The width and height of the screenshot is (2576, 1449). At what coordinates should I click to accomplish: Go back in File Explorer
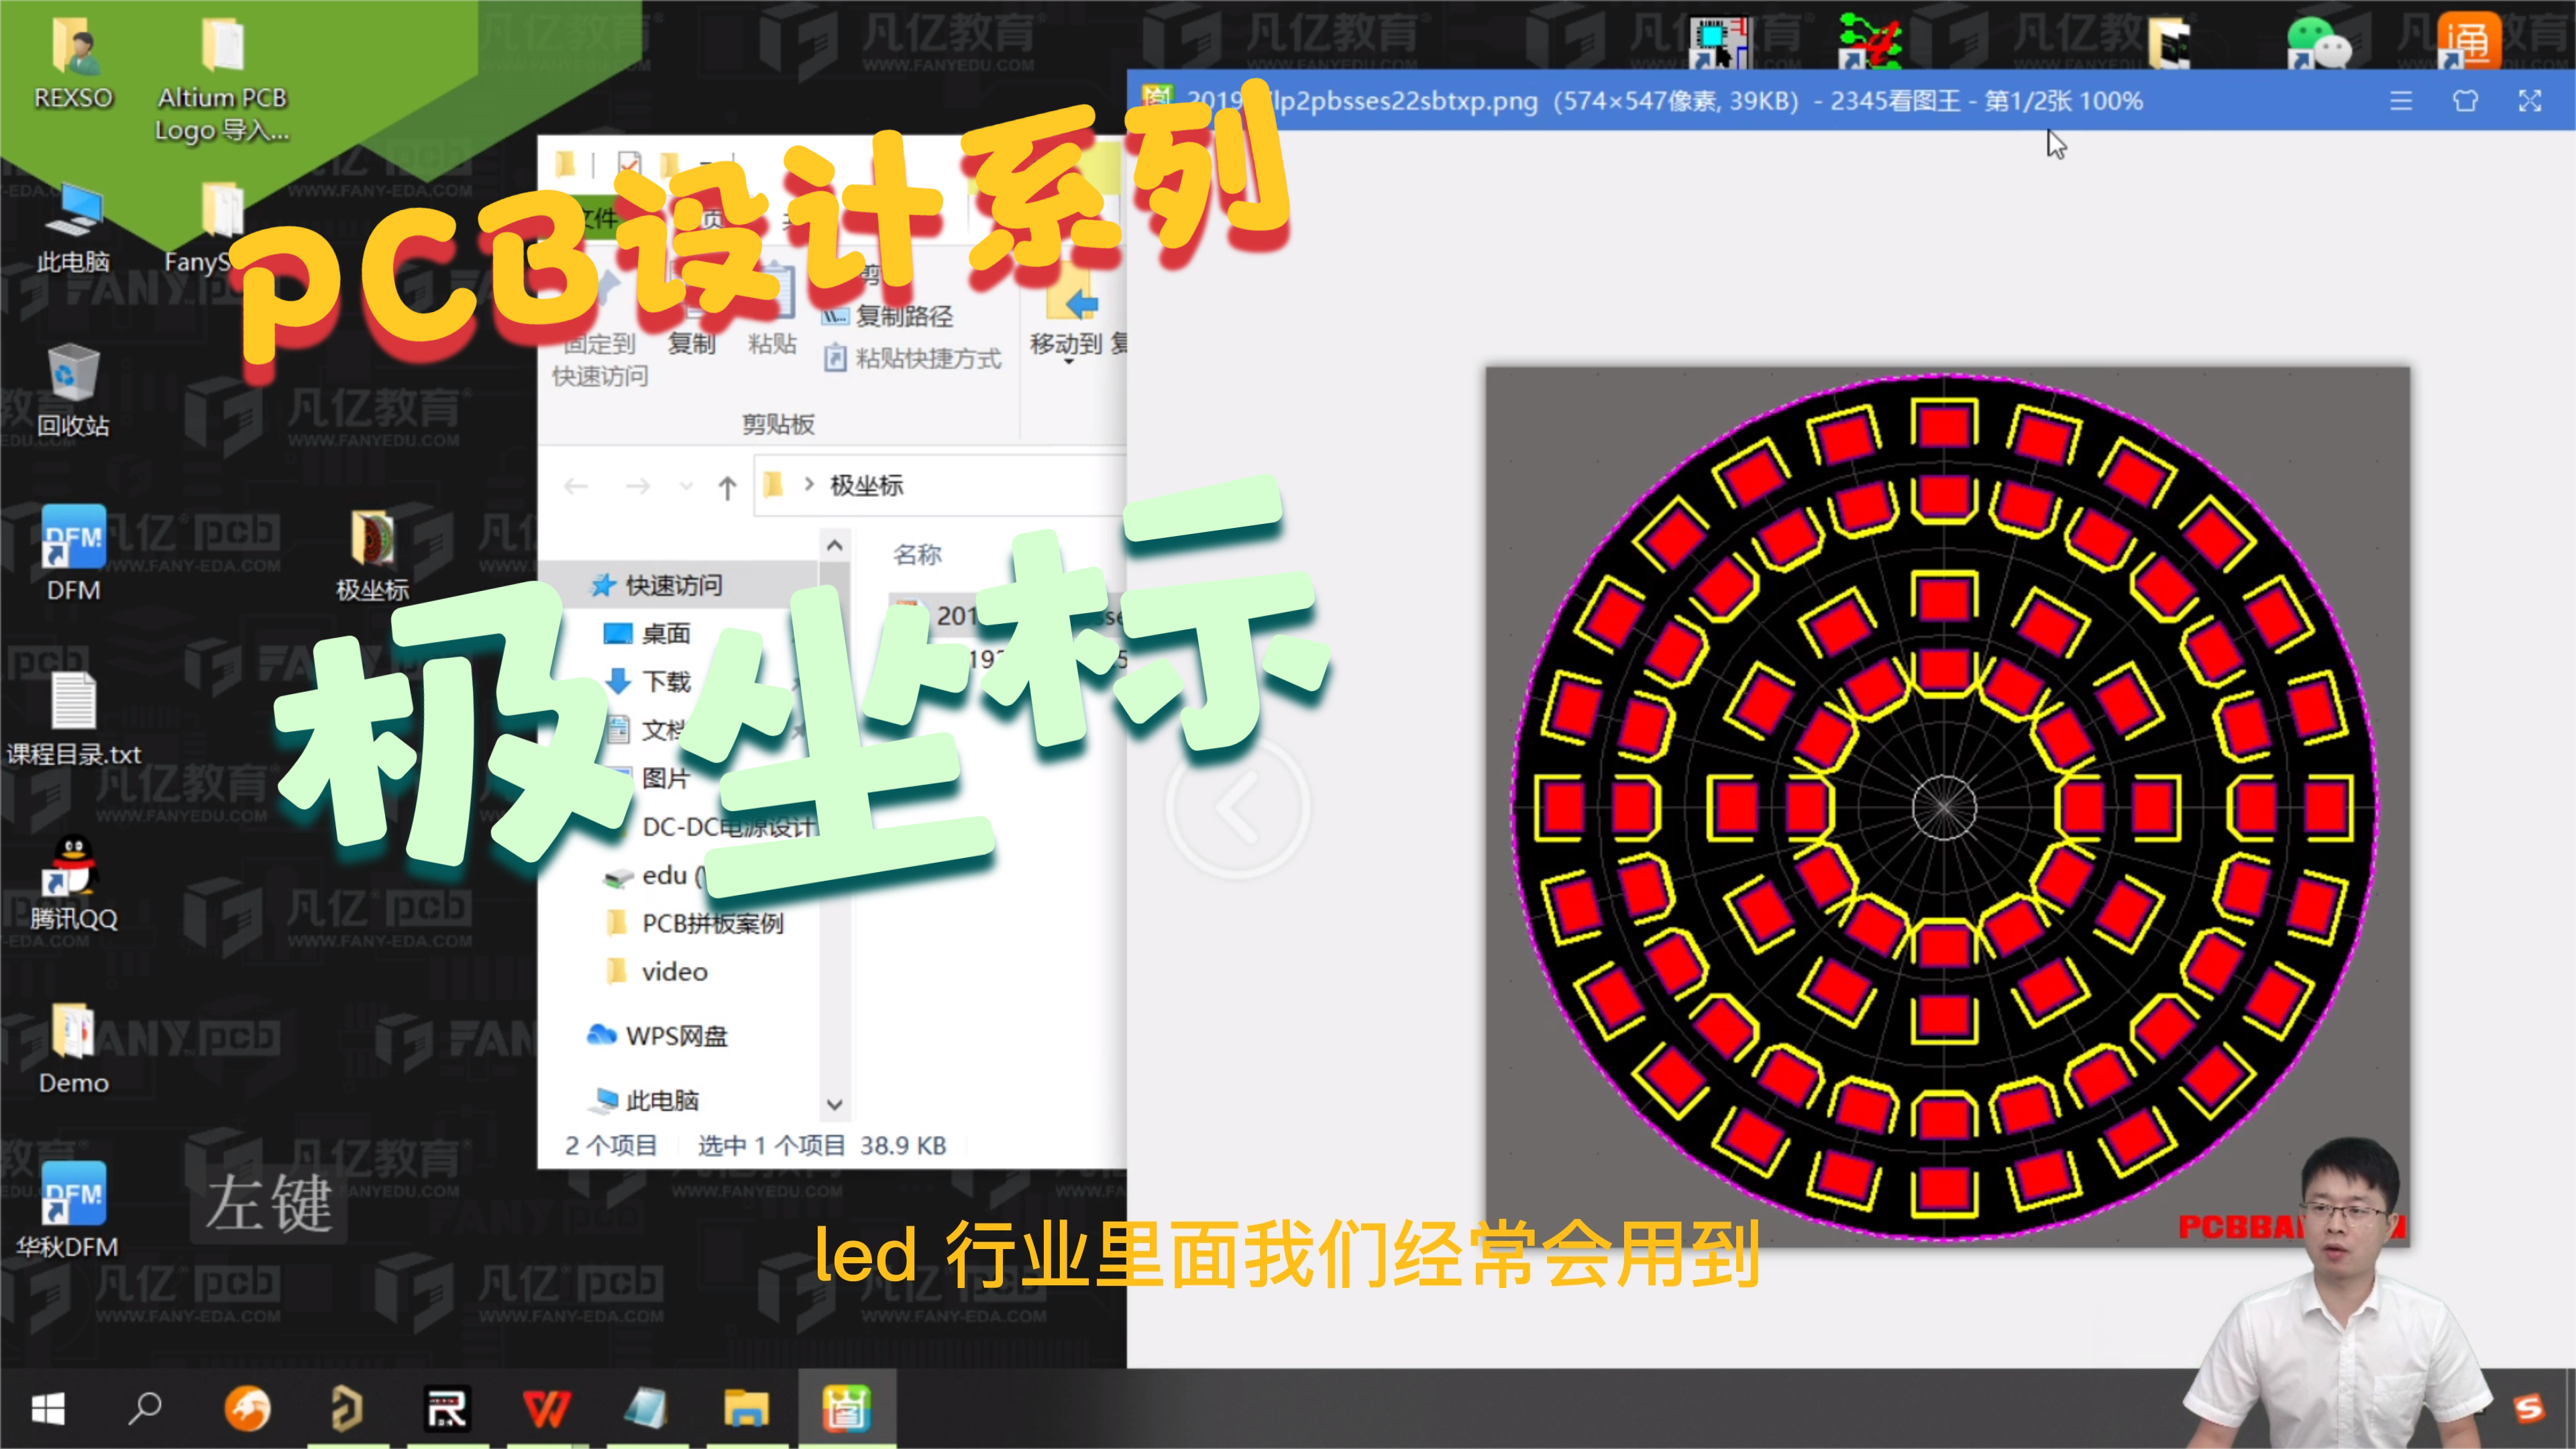click(576, 487)
